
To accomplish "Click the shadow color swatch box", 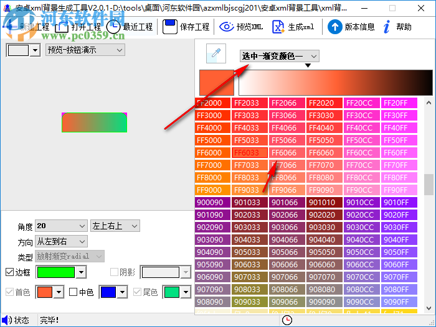I will (x=161, y=272).
